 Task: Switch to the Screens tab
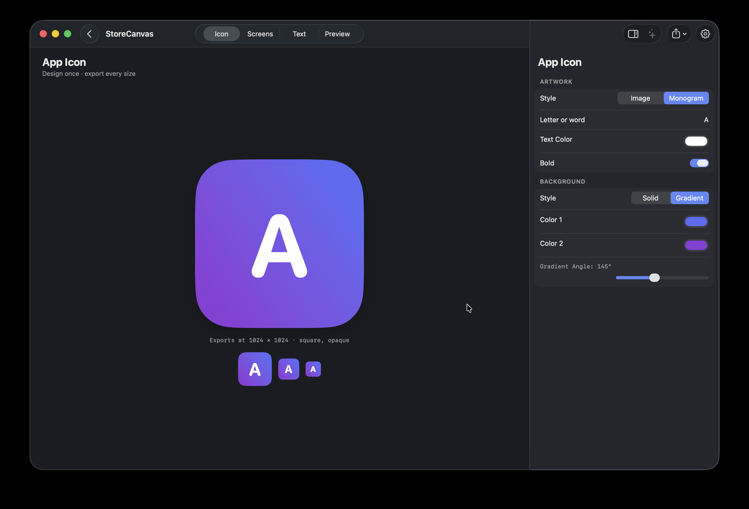pyautogui.click(x=260, y=34)
